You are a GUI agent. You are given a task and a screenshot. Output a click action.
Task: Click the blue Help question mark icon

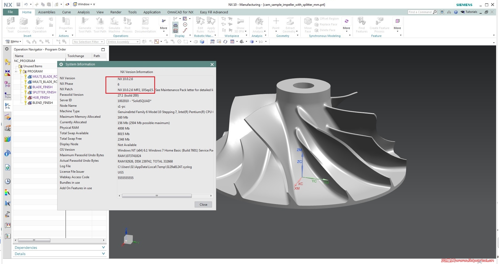point(456,12)
